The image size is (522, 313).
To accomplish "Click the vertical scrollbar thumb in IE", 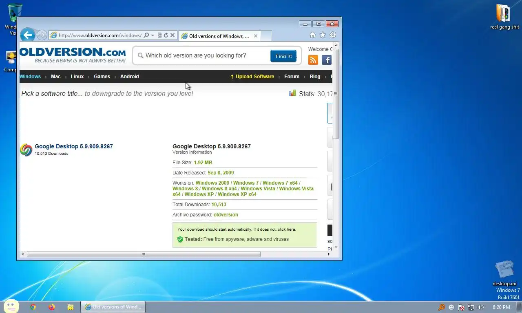I will [336, 95].
